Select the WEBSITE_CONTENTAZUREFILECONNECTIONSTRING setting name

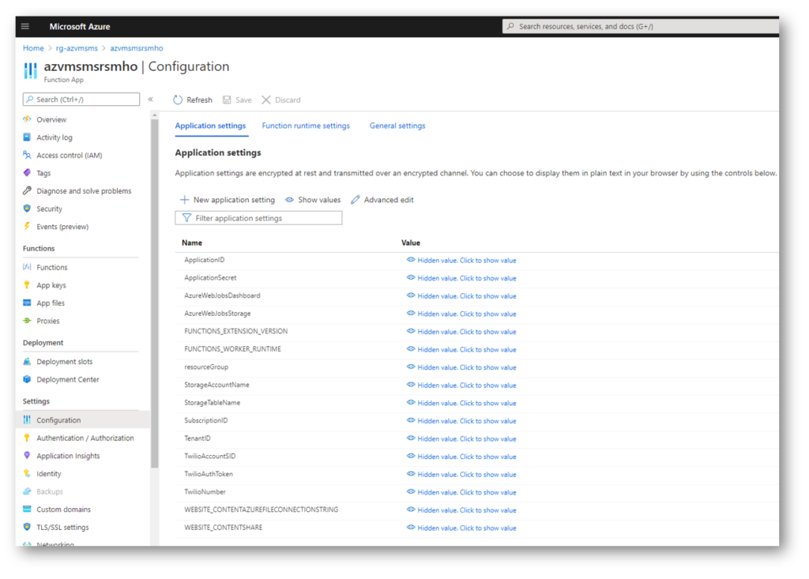coord(261,509)
